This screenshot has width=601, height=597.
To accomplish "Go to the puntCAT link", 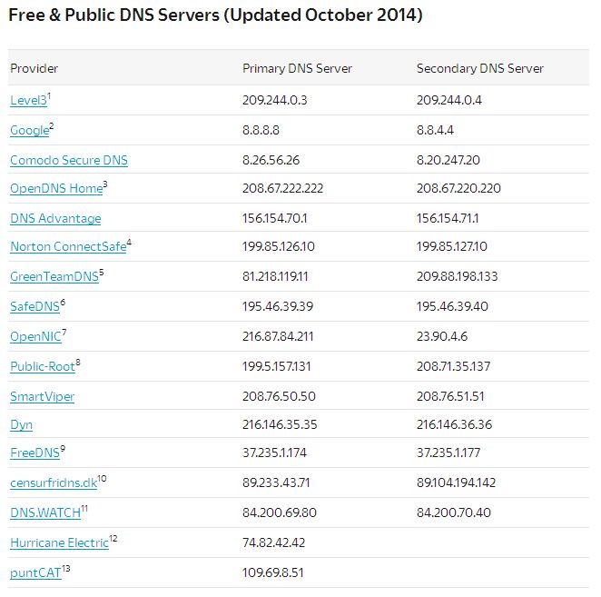I will 35,572.
